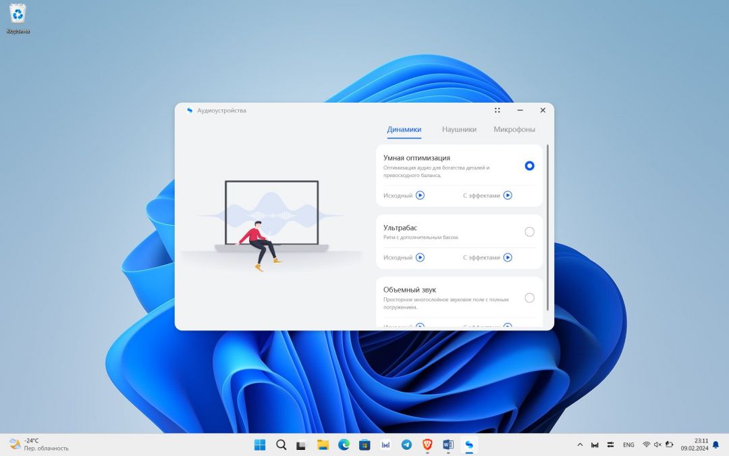Open taskbar Search
The image size is (729, 456).
281,445
